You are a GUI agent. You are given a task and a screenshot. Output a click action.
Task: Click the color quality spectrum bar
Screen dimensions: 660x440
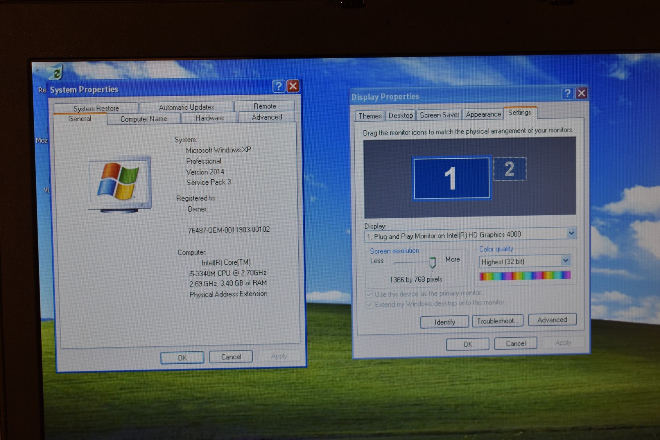[x=525, y=275]
